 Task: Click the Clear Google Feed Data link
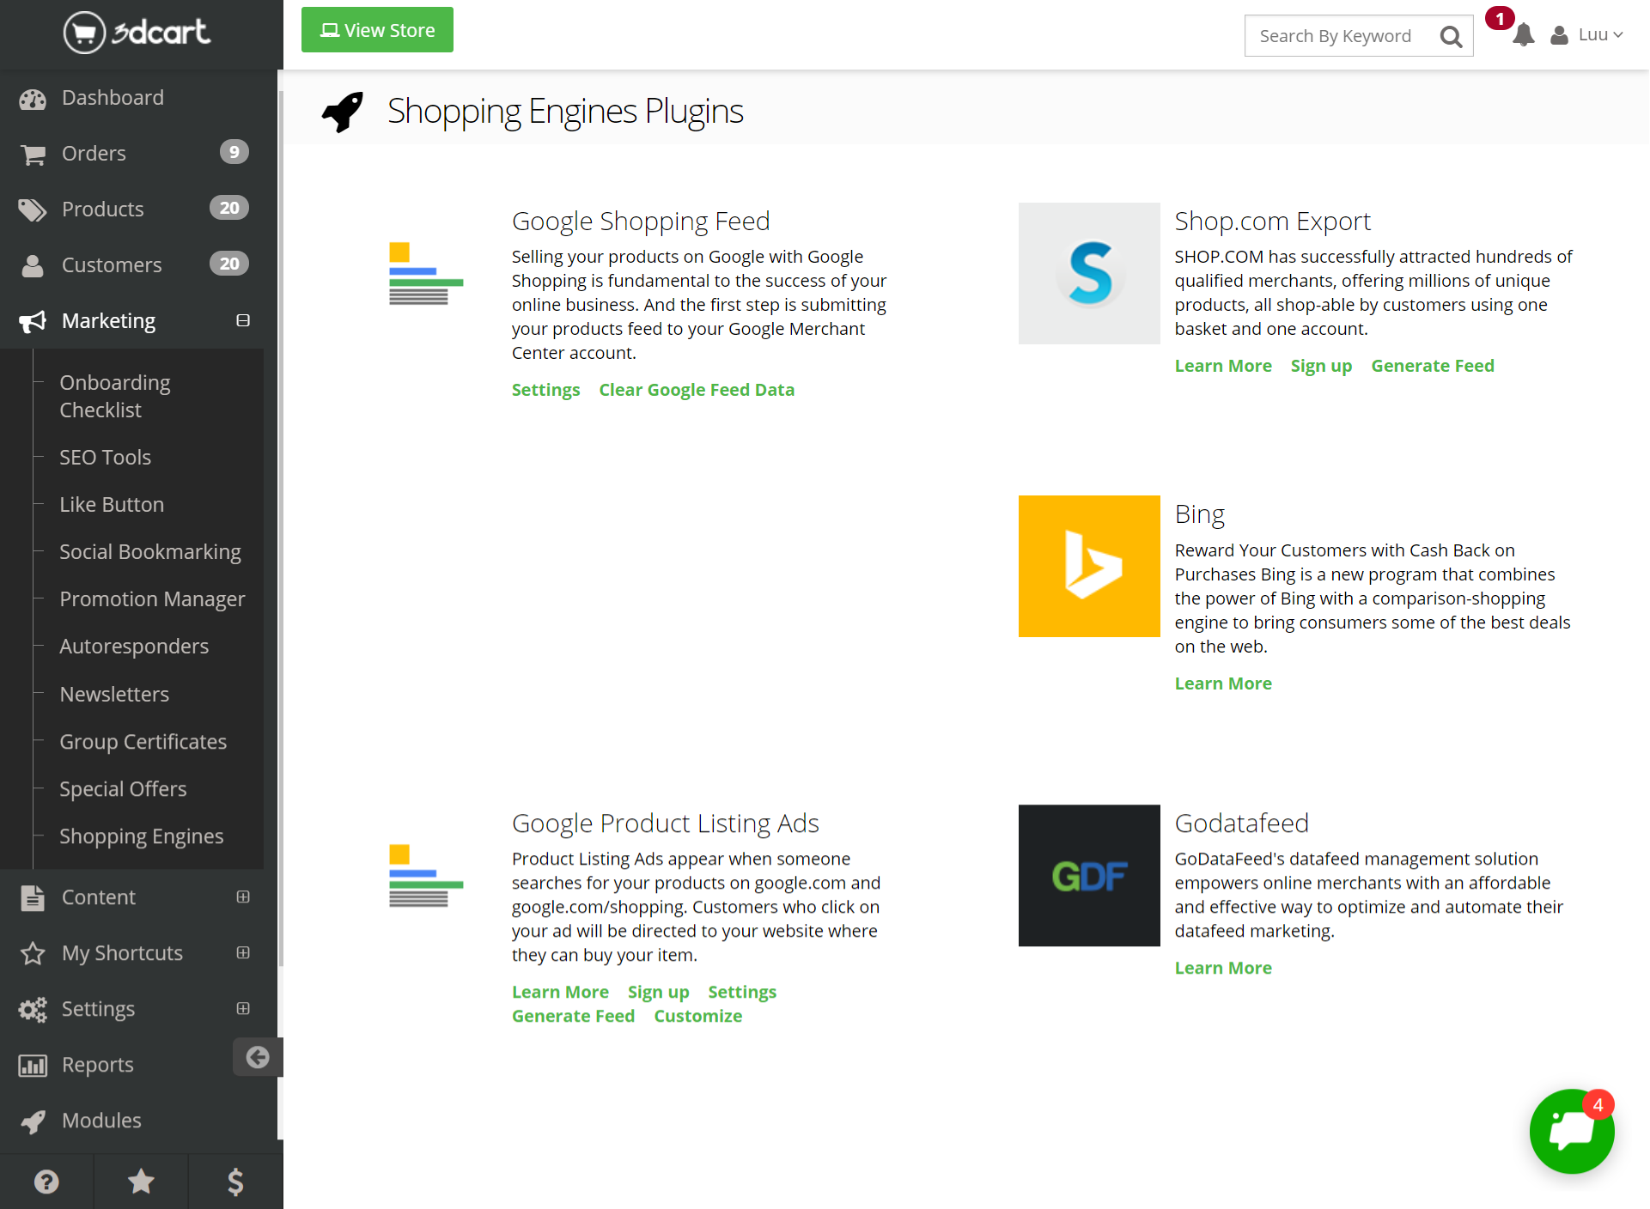click(696, 390)
